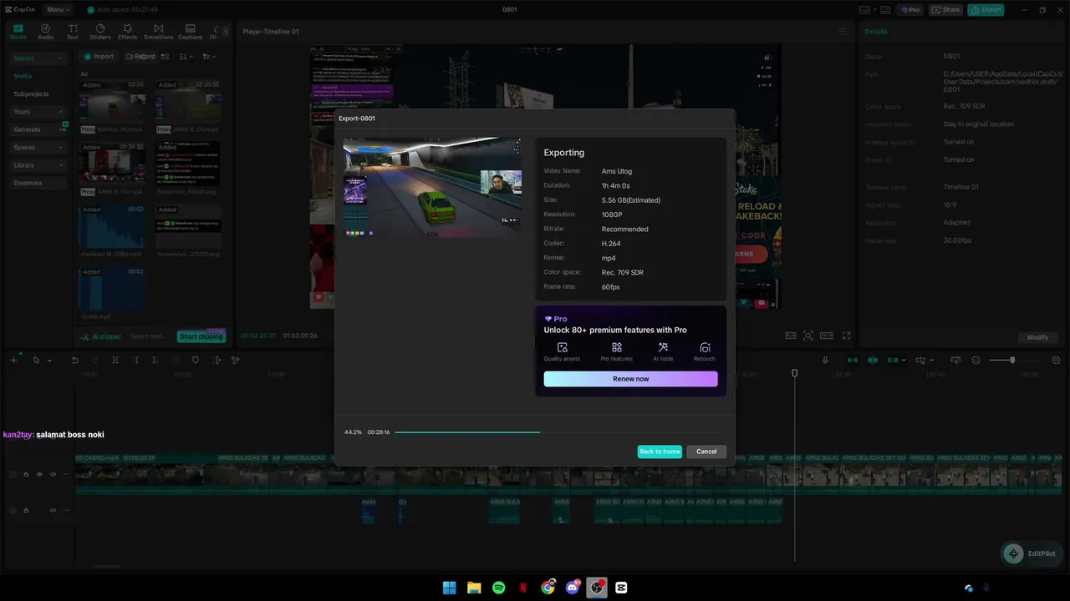Toggle the media grid view icon
The width and height of the screenshot is (1070, 601).
tap(166, 57)
